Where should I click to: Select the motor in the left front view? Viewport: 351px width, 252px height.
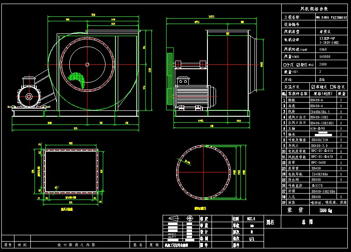tap(28, 95)
